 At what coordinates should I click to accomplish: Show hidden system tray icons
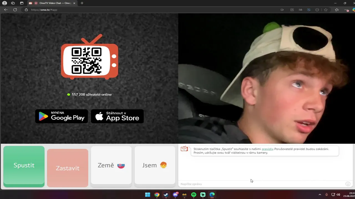[320, 195]
